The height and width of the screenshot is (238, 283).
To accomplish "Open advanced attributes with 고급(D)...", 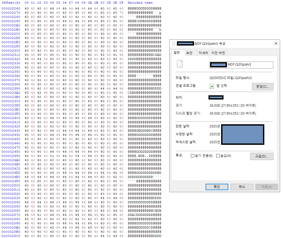I will pyautogui.click(x=261, y=156).
